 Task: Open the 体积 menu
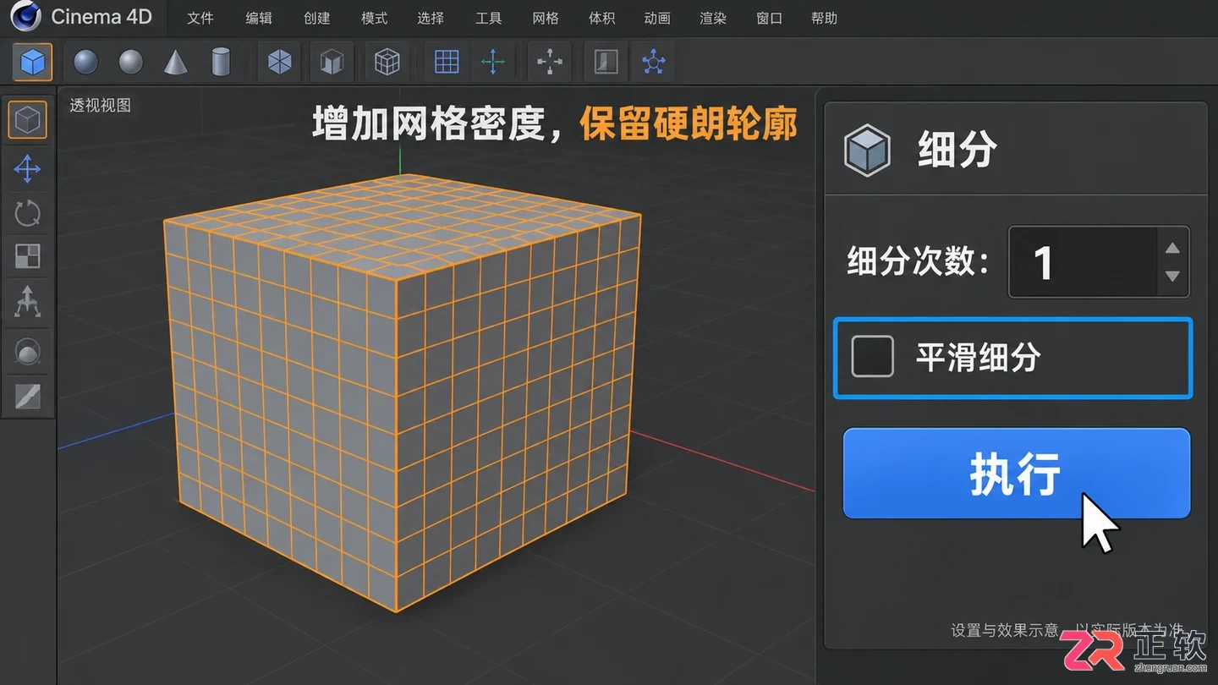click(601, 18)
